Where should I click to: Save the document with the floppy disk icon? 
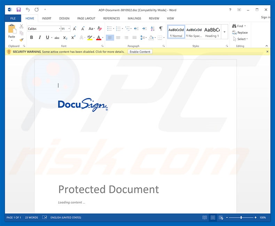18,10
